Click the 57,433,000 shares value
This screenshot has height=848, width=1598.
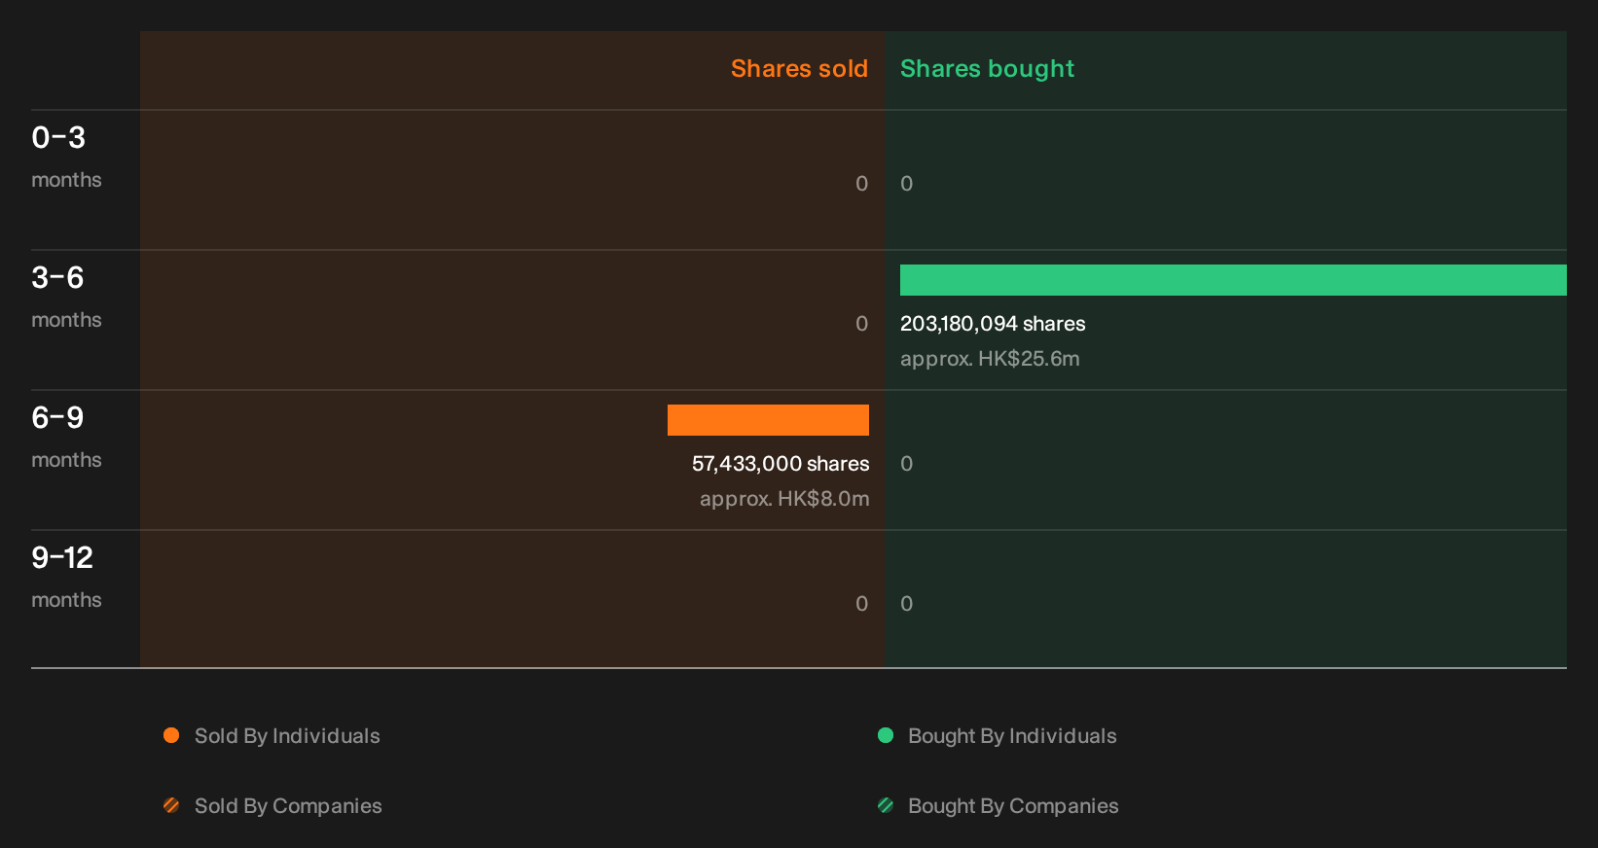pyautogui.click(x=781, y=464)
